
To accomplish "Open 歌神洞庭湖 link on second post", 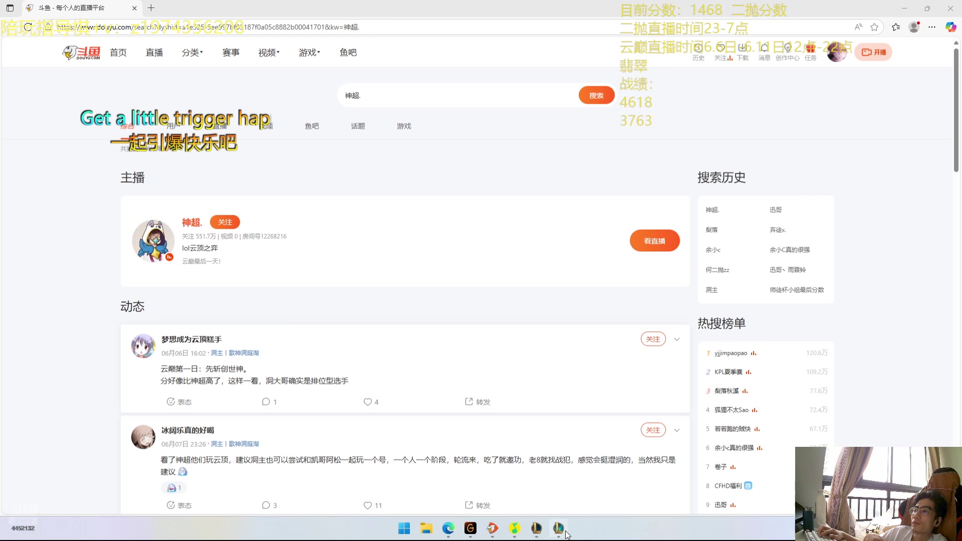I will [244, 444].
